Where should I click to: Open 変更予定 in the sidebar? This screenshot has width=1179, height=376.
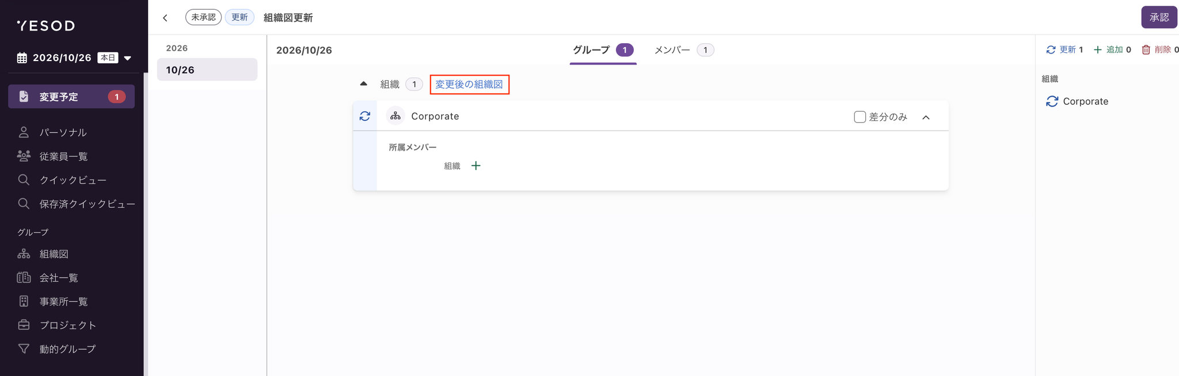pyautogui.click(x=71, y=97)
